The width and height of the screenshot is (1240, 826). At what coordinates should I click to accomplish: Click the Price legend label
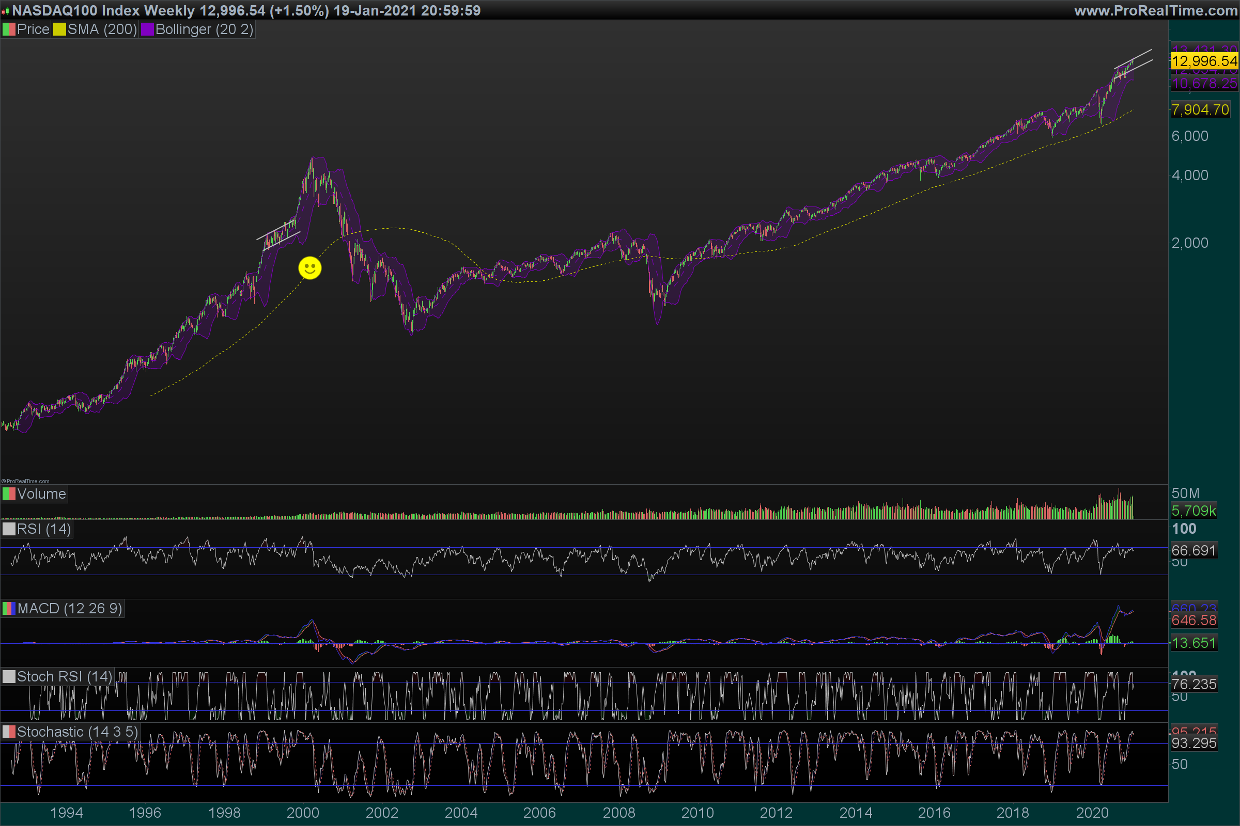pos(33,29)
